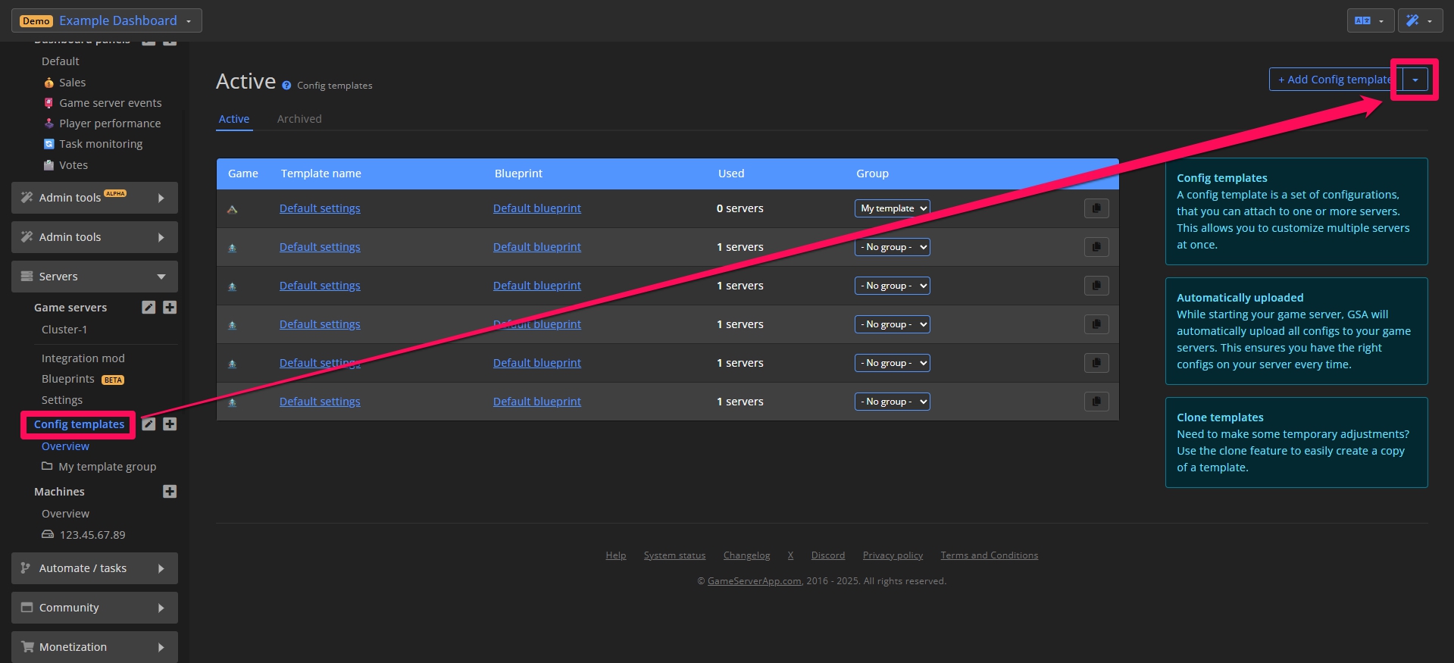Open My template group folder
The image size is (1454, 663).
click(99, 467)
